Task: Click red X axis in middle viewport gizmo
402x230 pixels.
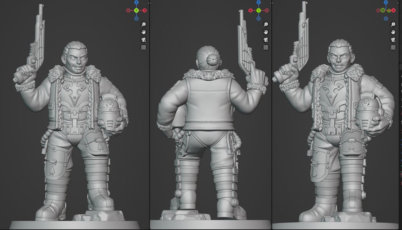Action: (250, 10)
